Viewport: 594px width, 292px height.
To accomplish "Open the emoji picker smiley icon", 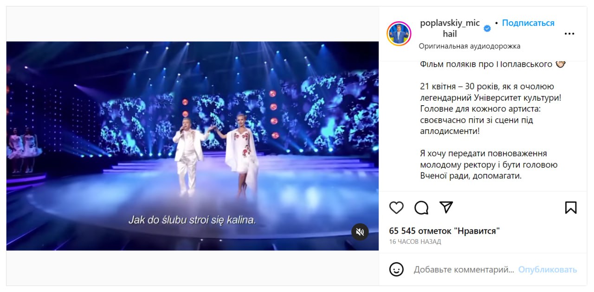I will (396, 269).
